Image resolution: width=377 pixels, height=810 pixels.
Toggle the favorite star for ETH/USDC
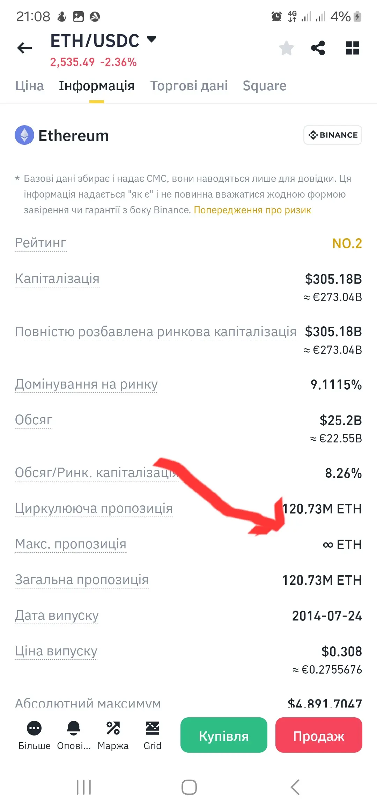click(x=287, y=48)
